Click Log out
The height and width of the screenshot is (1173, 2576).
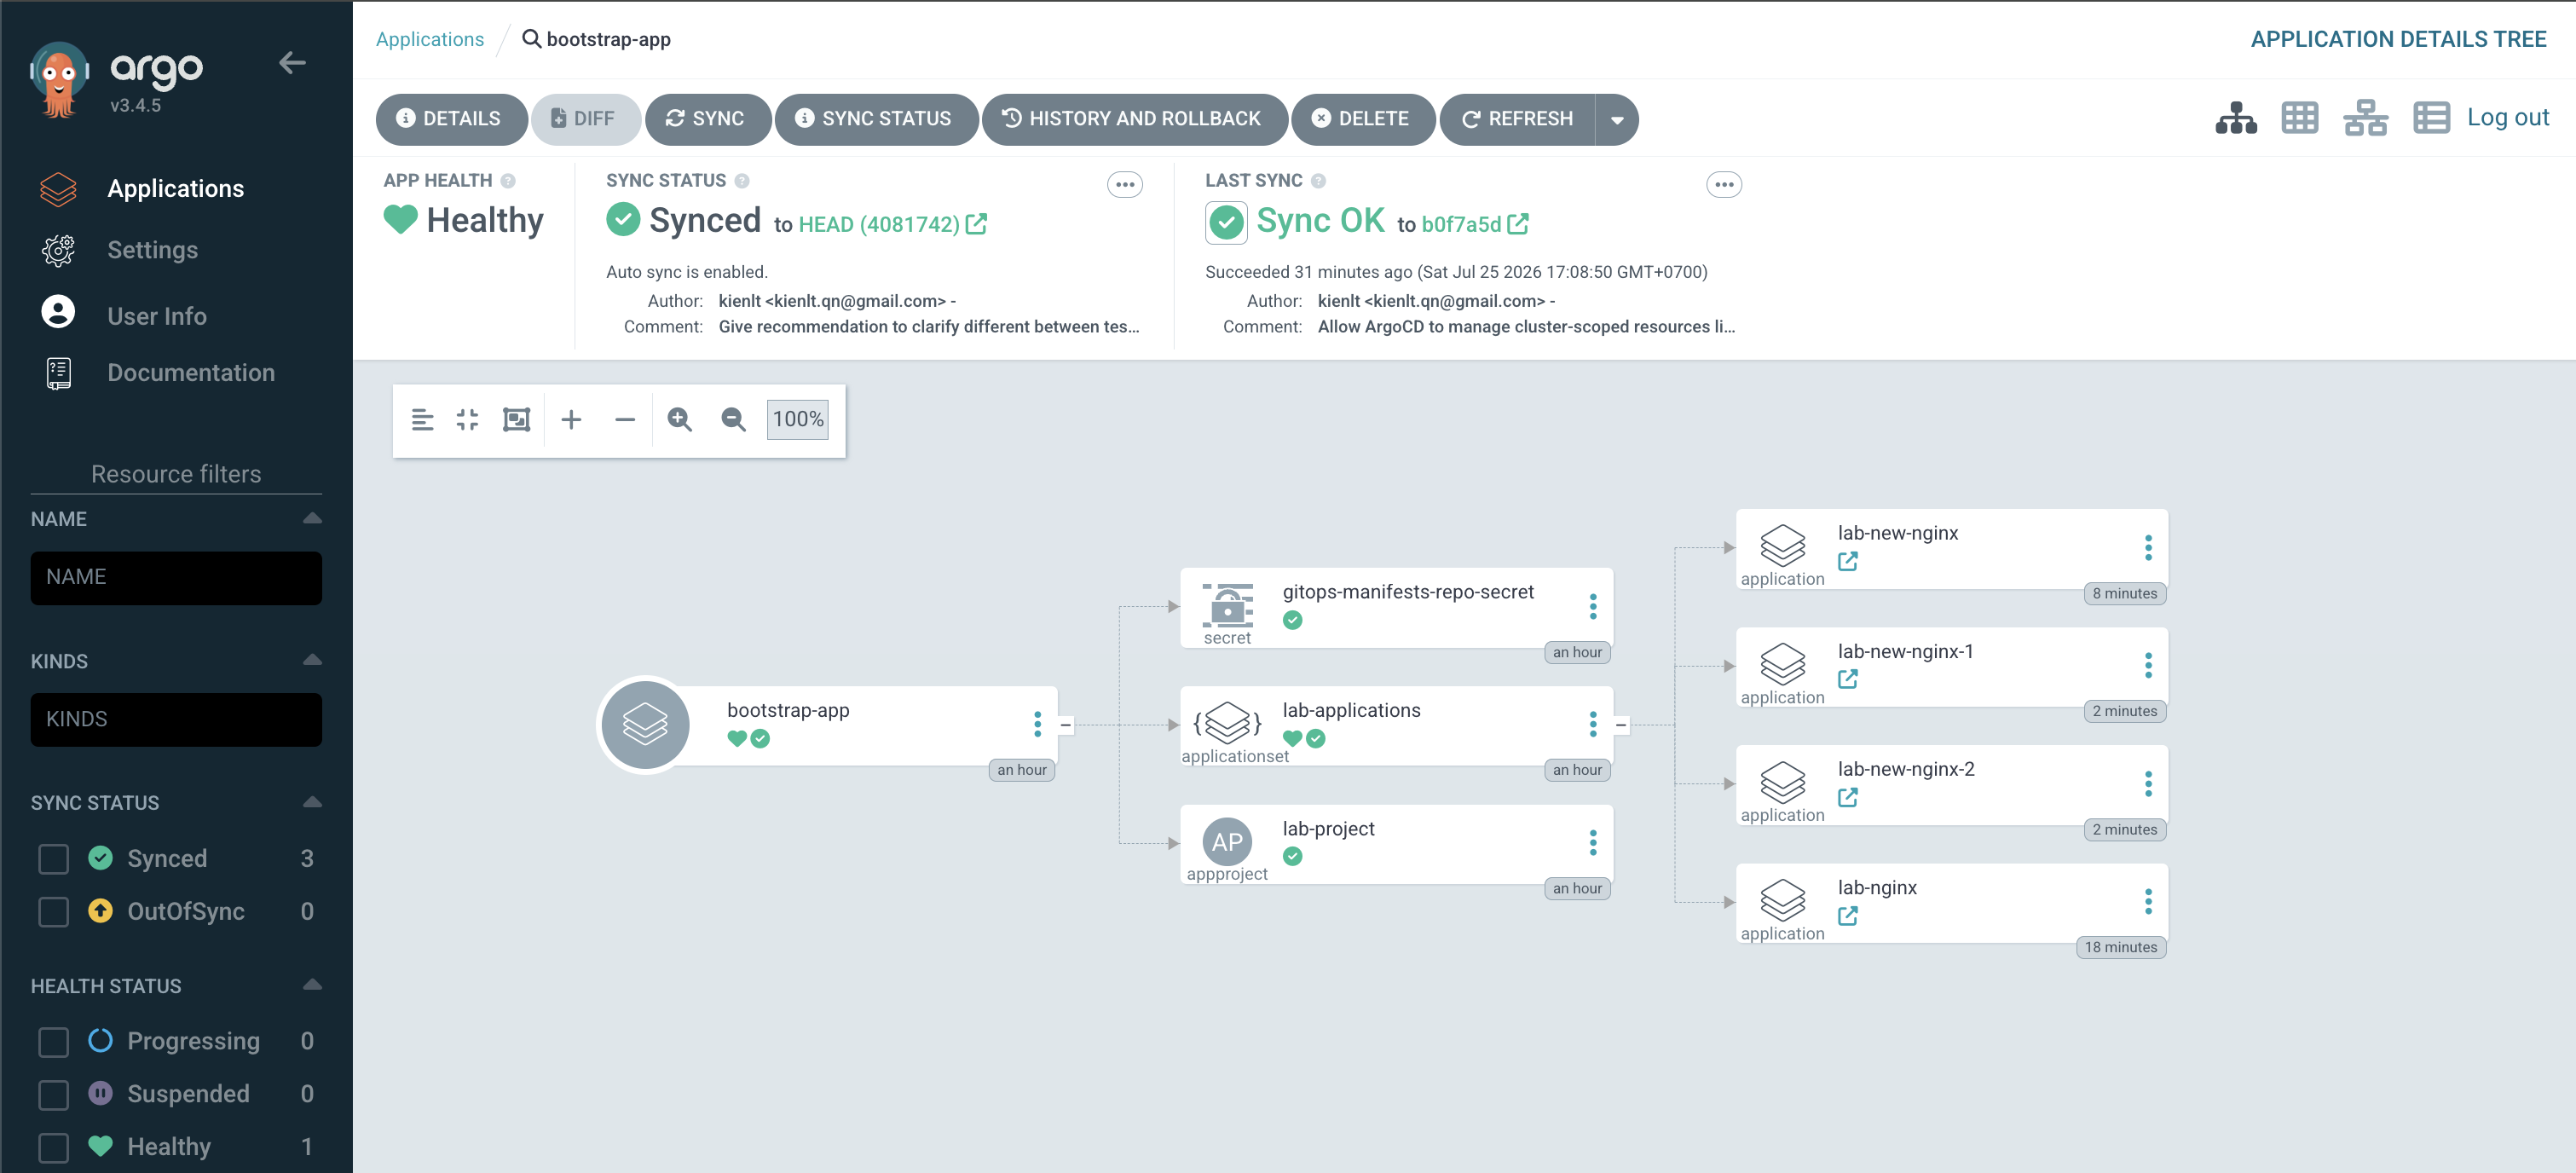point(2507,117)
